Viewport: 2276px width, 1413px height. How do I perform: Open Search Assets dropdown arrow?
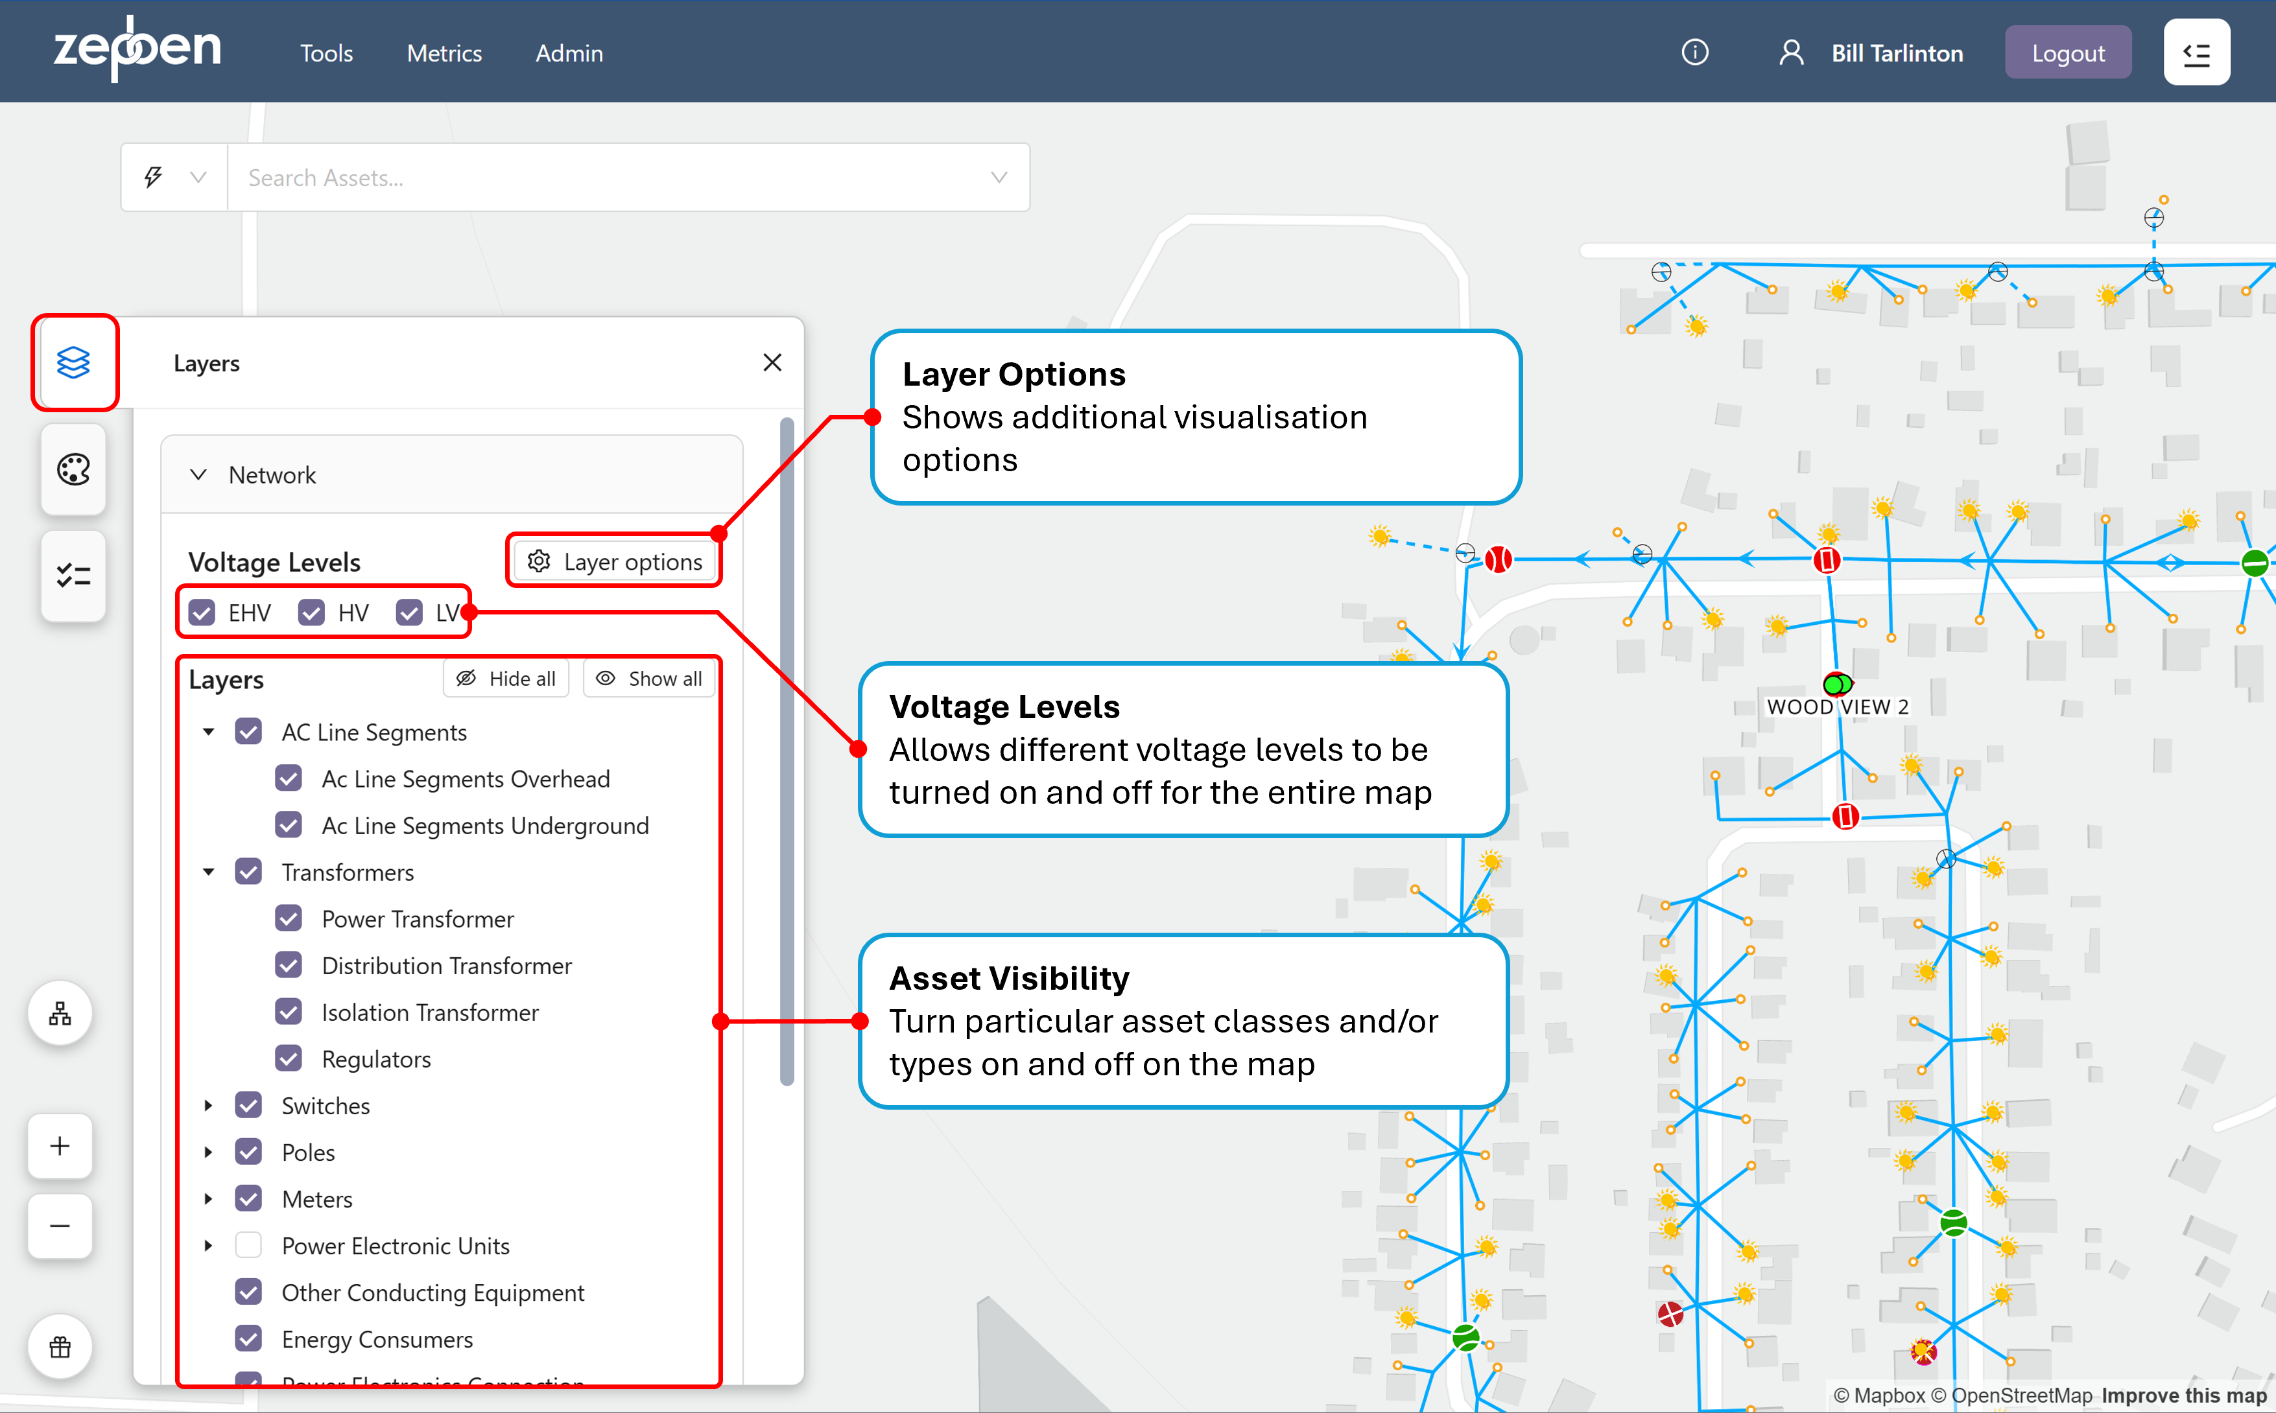(998, 176)
